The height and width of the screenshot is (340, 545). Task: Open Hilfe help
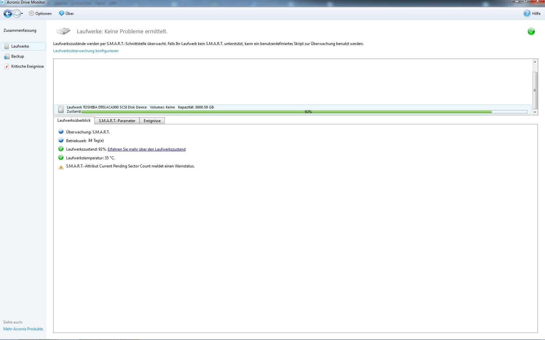point(532,14)
